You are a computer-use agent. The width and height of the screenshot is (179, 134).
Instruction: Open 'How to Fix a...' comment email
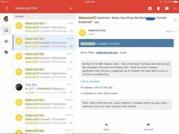click(x=44, y=27)
